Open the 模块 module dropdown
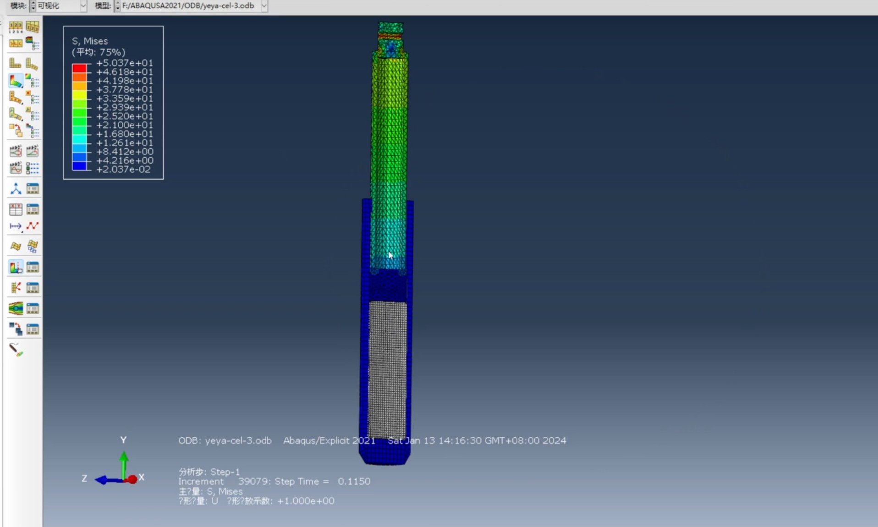This screenshot has height=527, width=878. [83, 5]
